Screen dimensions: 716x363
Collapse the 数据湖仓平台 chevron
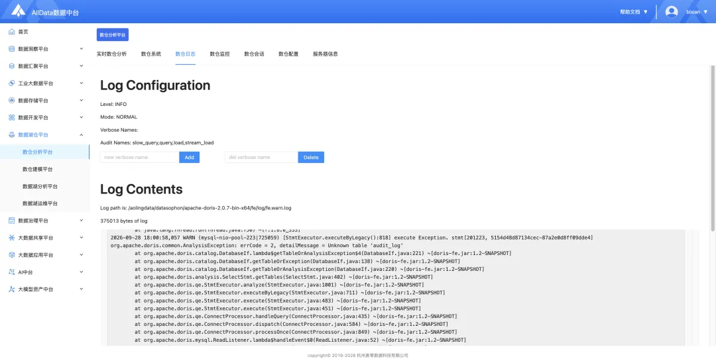pos(82,135)
